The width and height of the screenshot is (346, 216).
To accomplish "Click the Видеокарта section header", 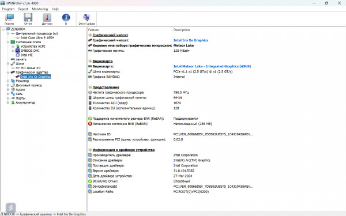I will pyautogui.click(x=103, y=61).
